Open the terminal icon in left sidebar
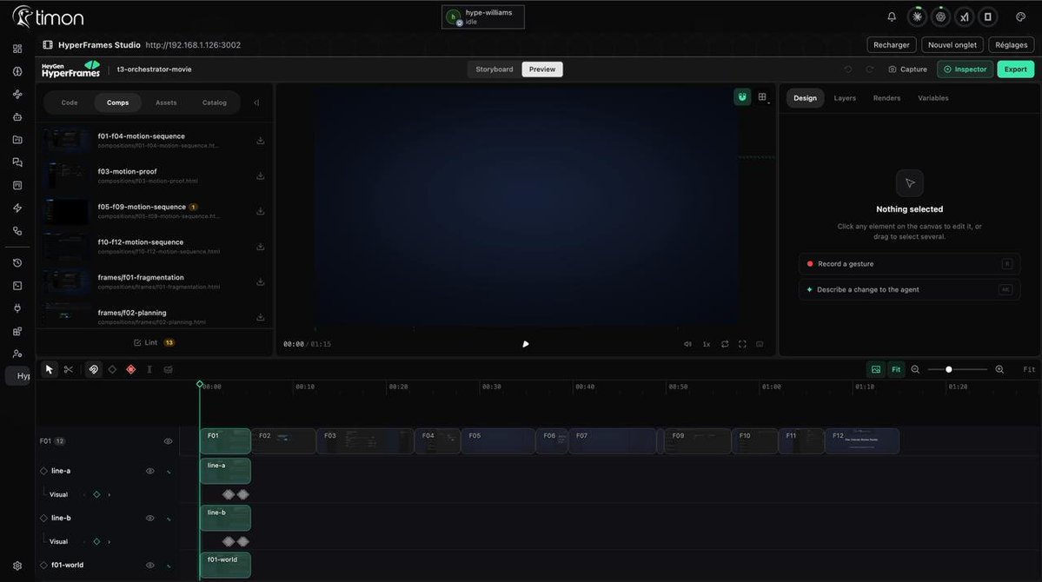Image resolution: width=1042 pixels, height=582 pixels. (17, 286)
